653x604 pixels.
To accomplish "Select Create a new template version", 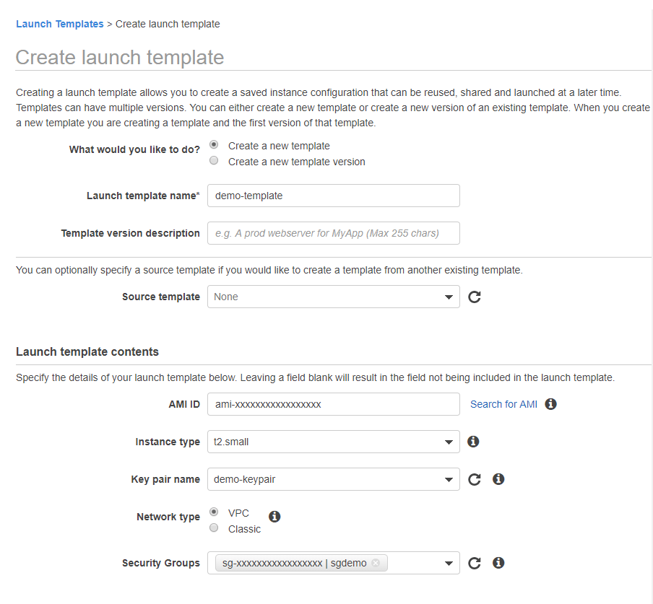I will [213, 159].
